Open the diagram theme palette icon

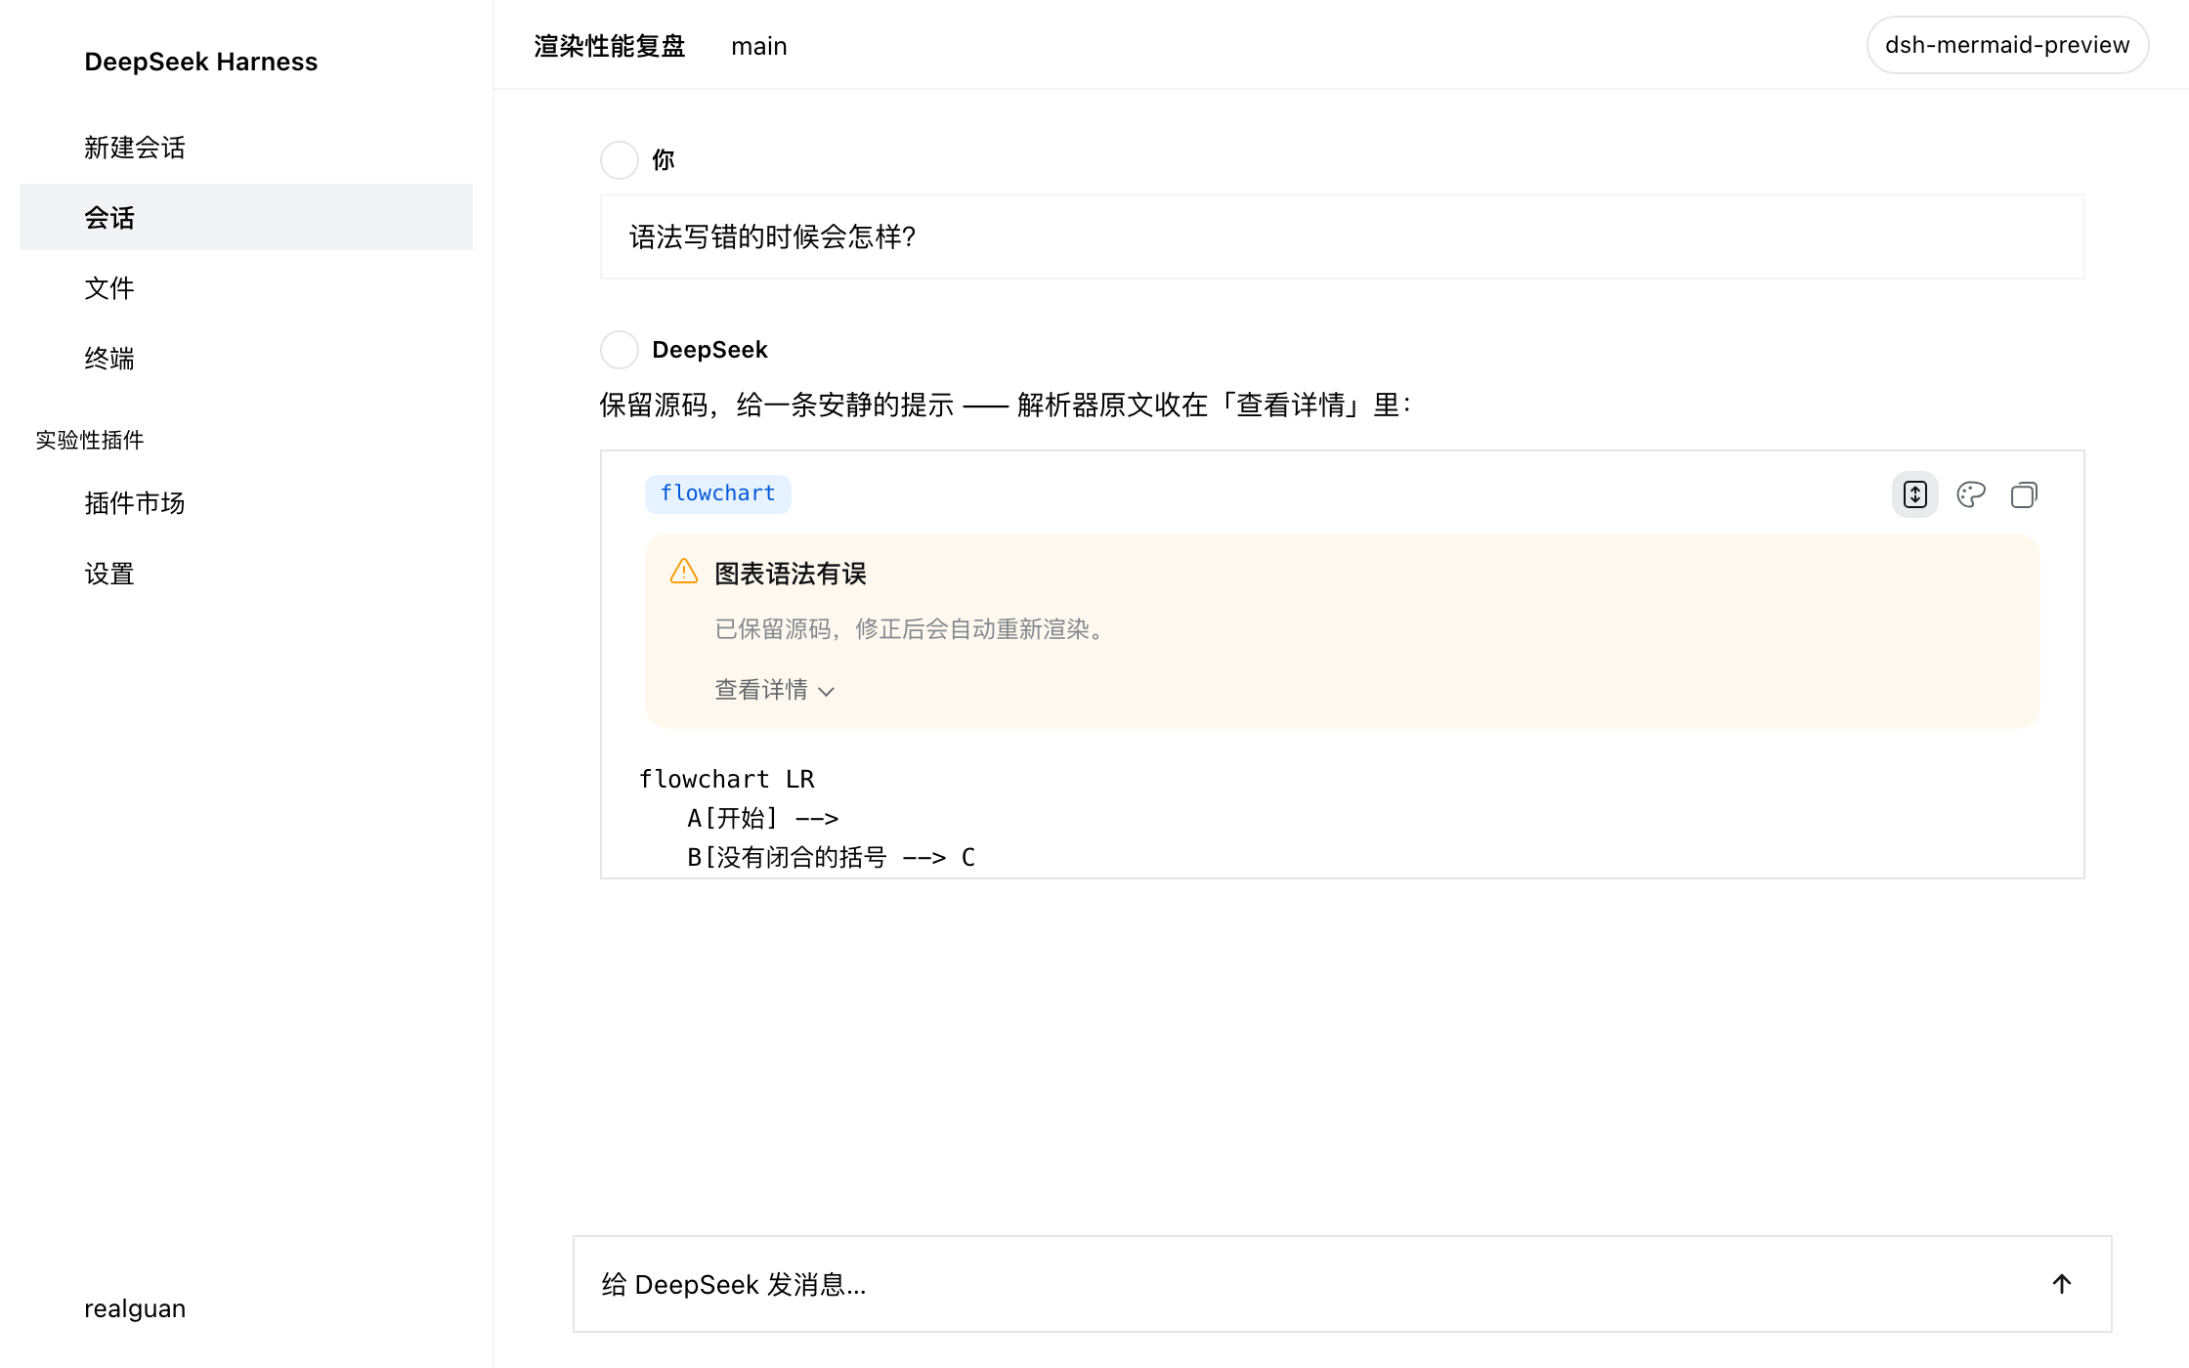click(x=1970, y=494)
